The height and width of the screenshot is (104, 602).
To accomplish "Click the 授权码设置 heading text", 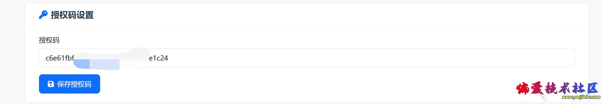I will click(x=72, y=15).
